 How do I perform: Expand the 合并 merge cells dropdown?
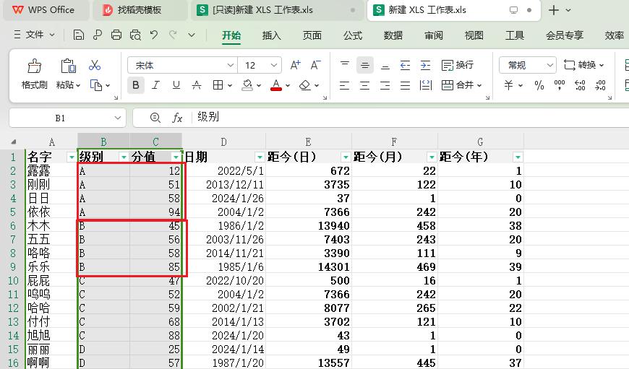[x=479, y=85]
